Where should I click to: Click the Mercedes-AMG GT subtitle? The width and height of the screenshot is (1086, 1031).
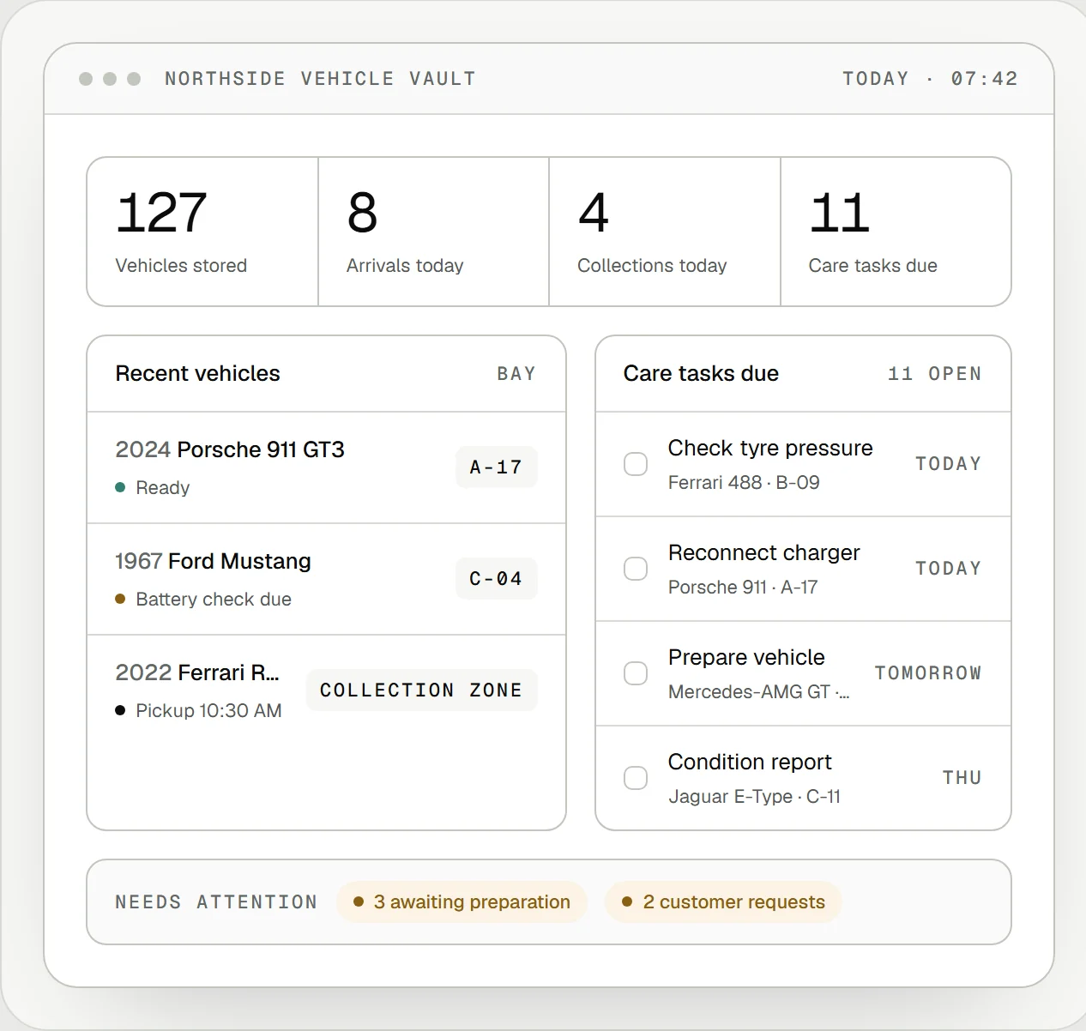pyautogui.click(x=758, y=691)
